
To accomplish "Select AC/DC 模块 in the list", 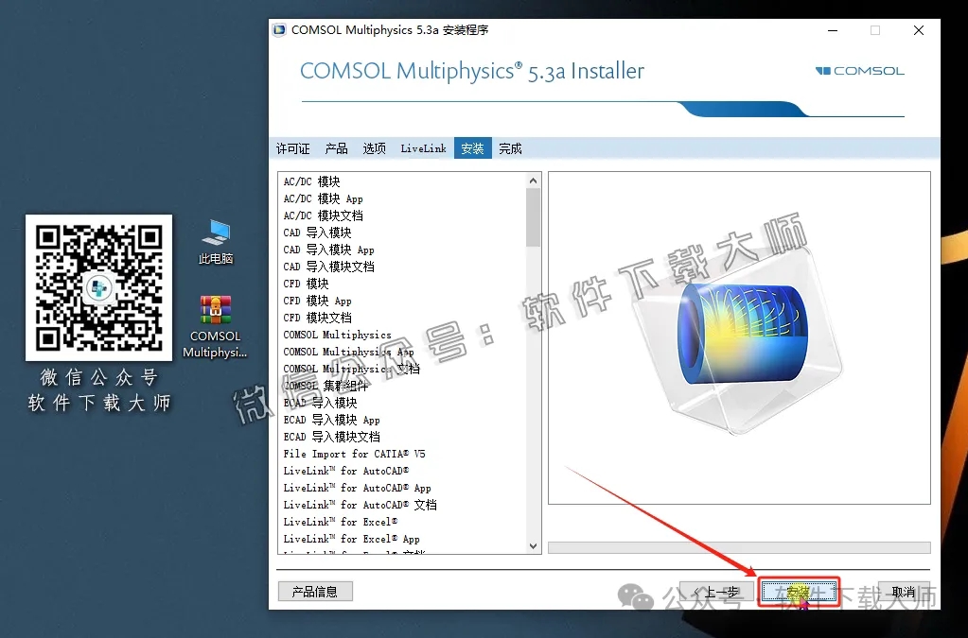I will point(312,181).
